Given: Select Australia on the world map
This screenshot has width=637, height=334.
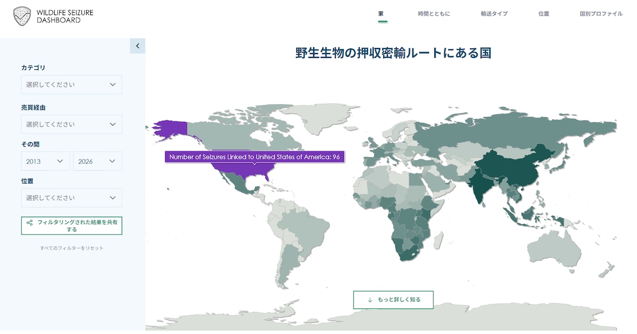Looking at the screenshot, I should pos(555,250).
